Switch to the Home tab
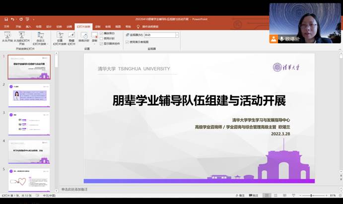Screen dimensions: 343x204 (18, 26)
